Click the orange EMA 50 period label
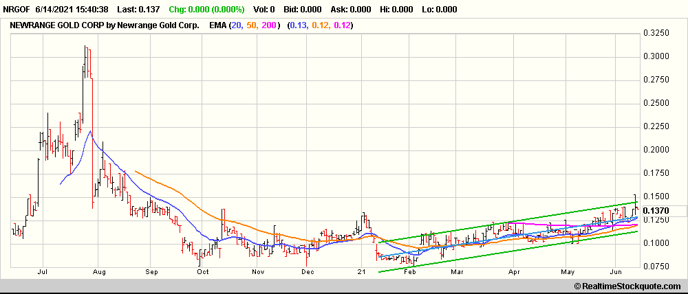The height and width of the screenshot is (294, 688). [250, 25]
